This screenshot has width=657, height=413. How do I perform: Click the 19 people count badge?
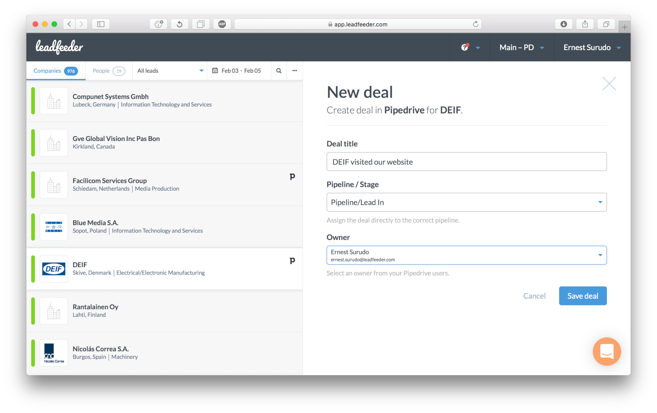[x=119, y=71]
